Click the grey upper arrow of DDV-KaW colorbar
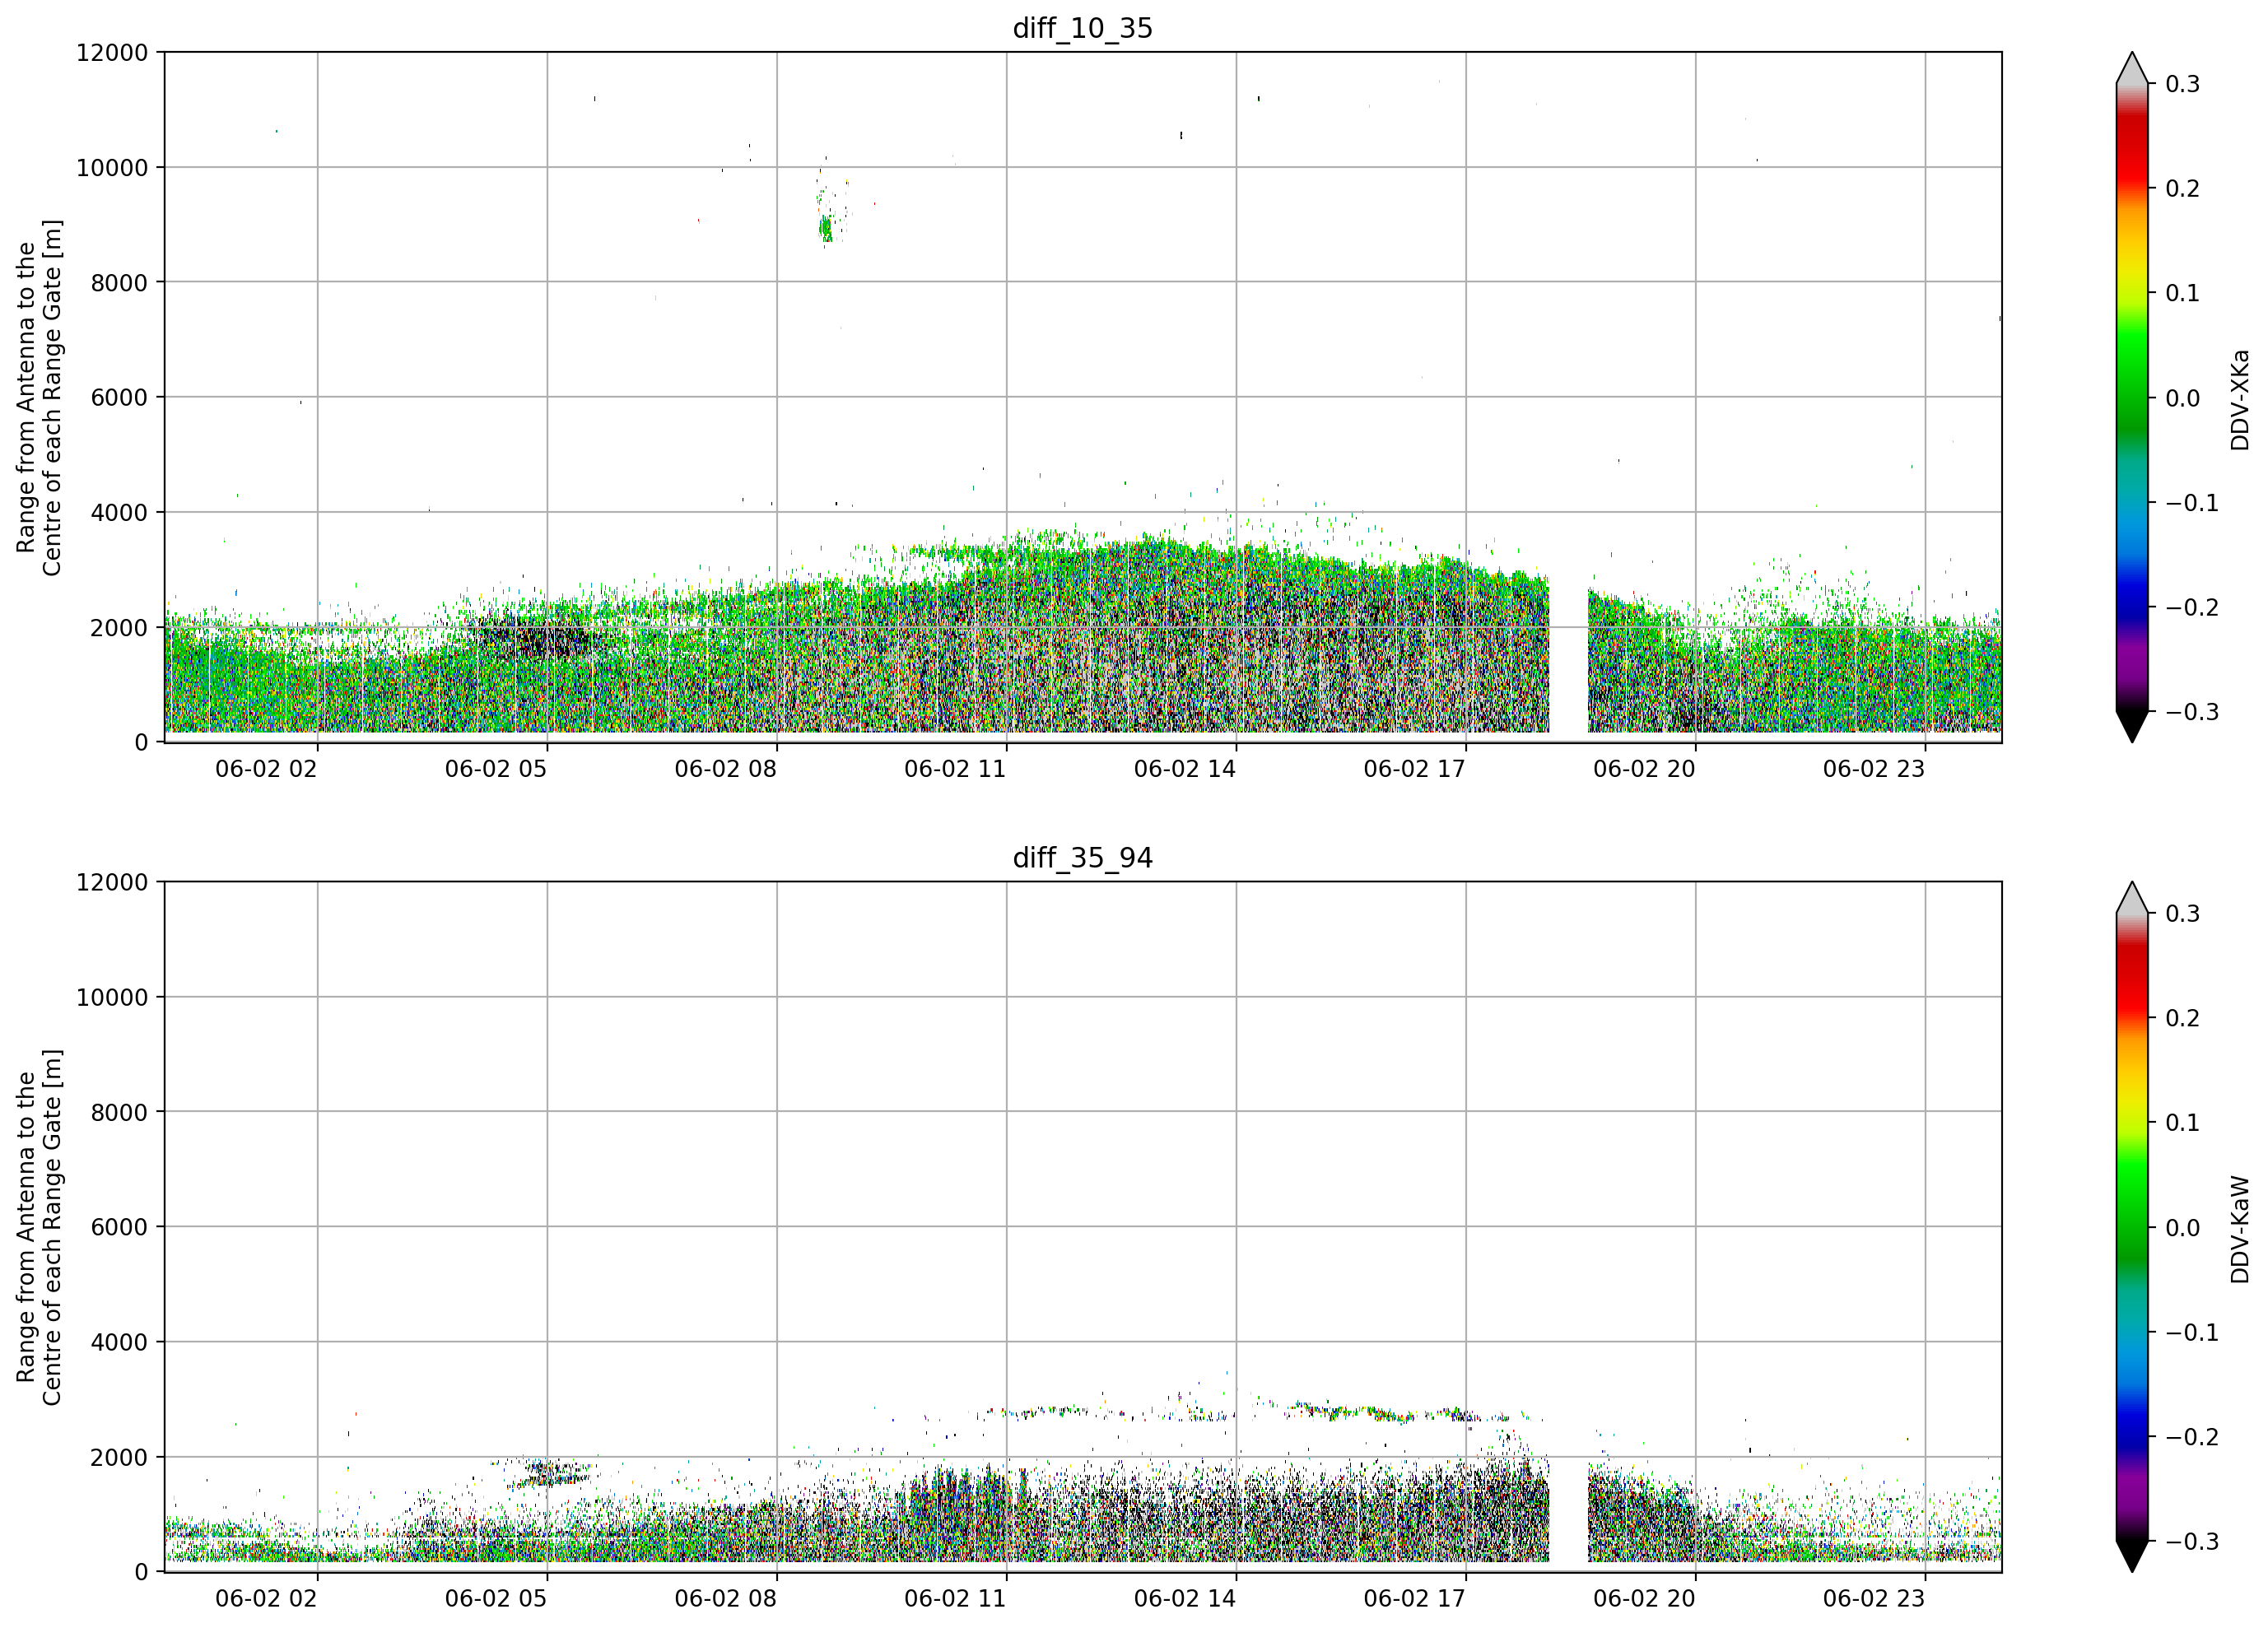2268x1628 pixels. [x=2132, y=898]
